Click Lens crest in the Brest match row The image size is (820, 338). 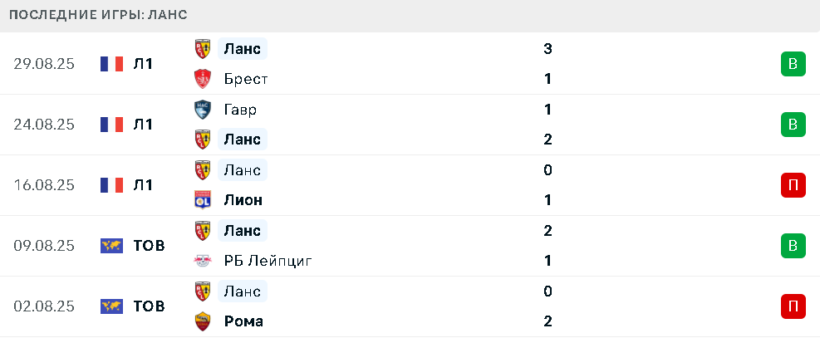coord(203,49)
